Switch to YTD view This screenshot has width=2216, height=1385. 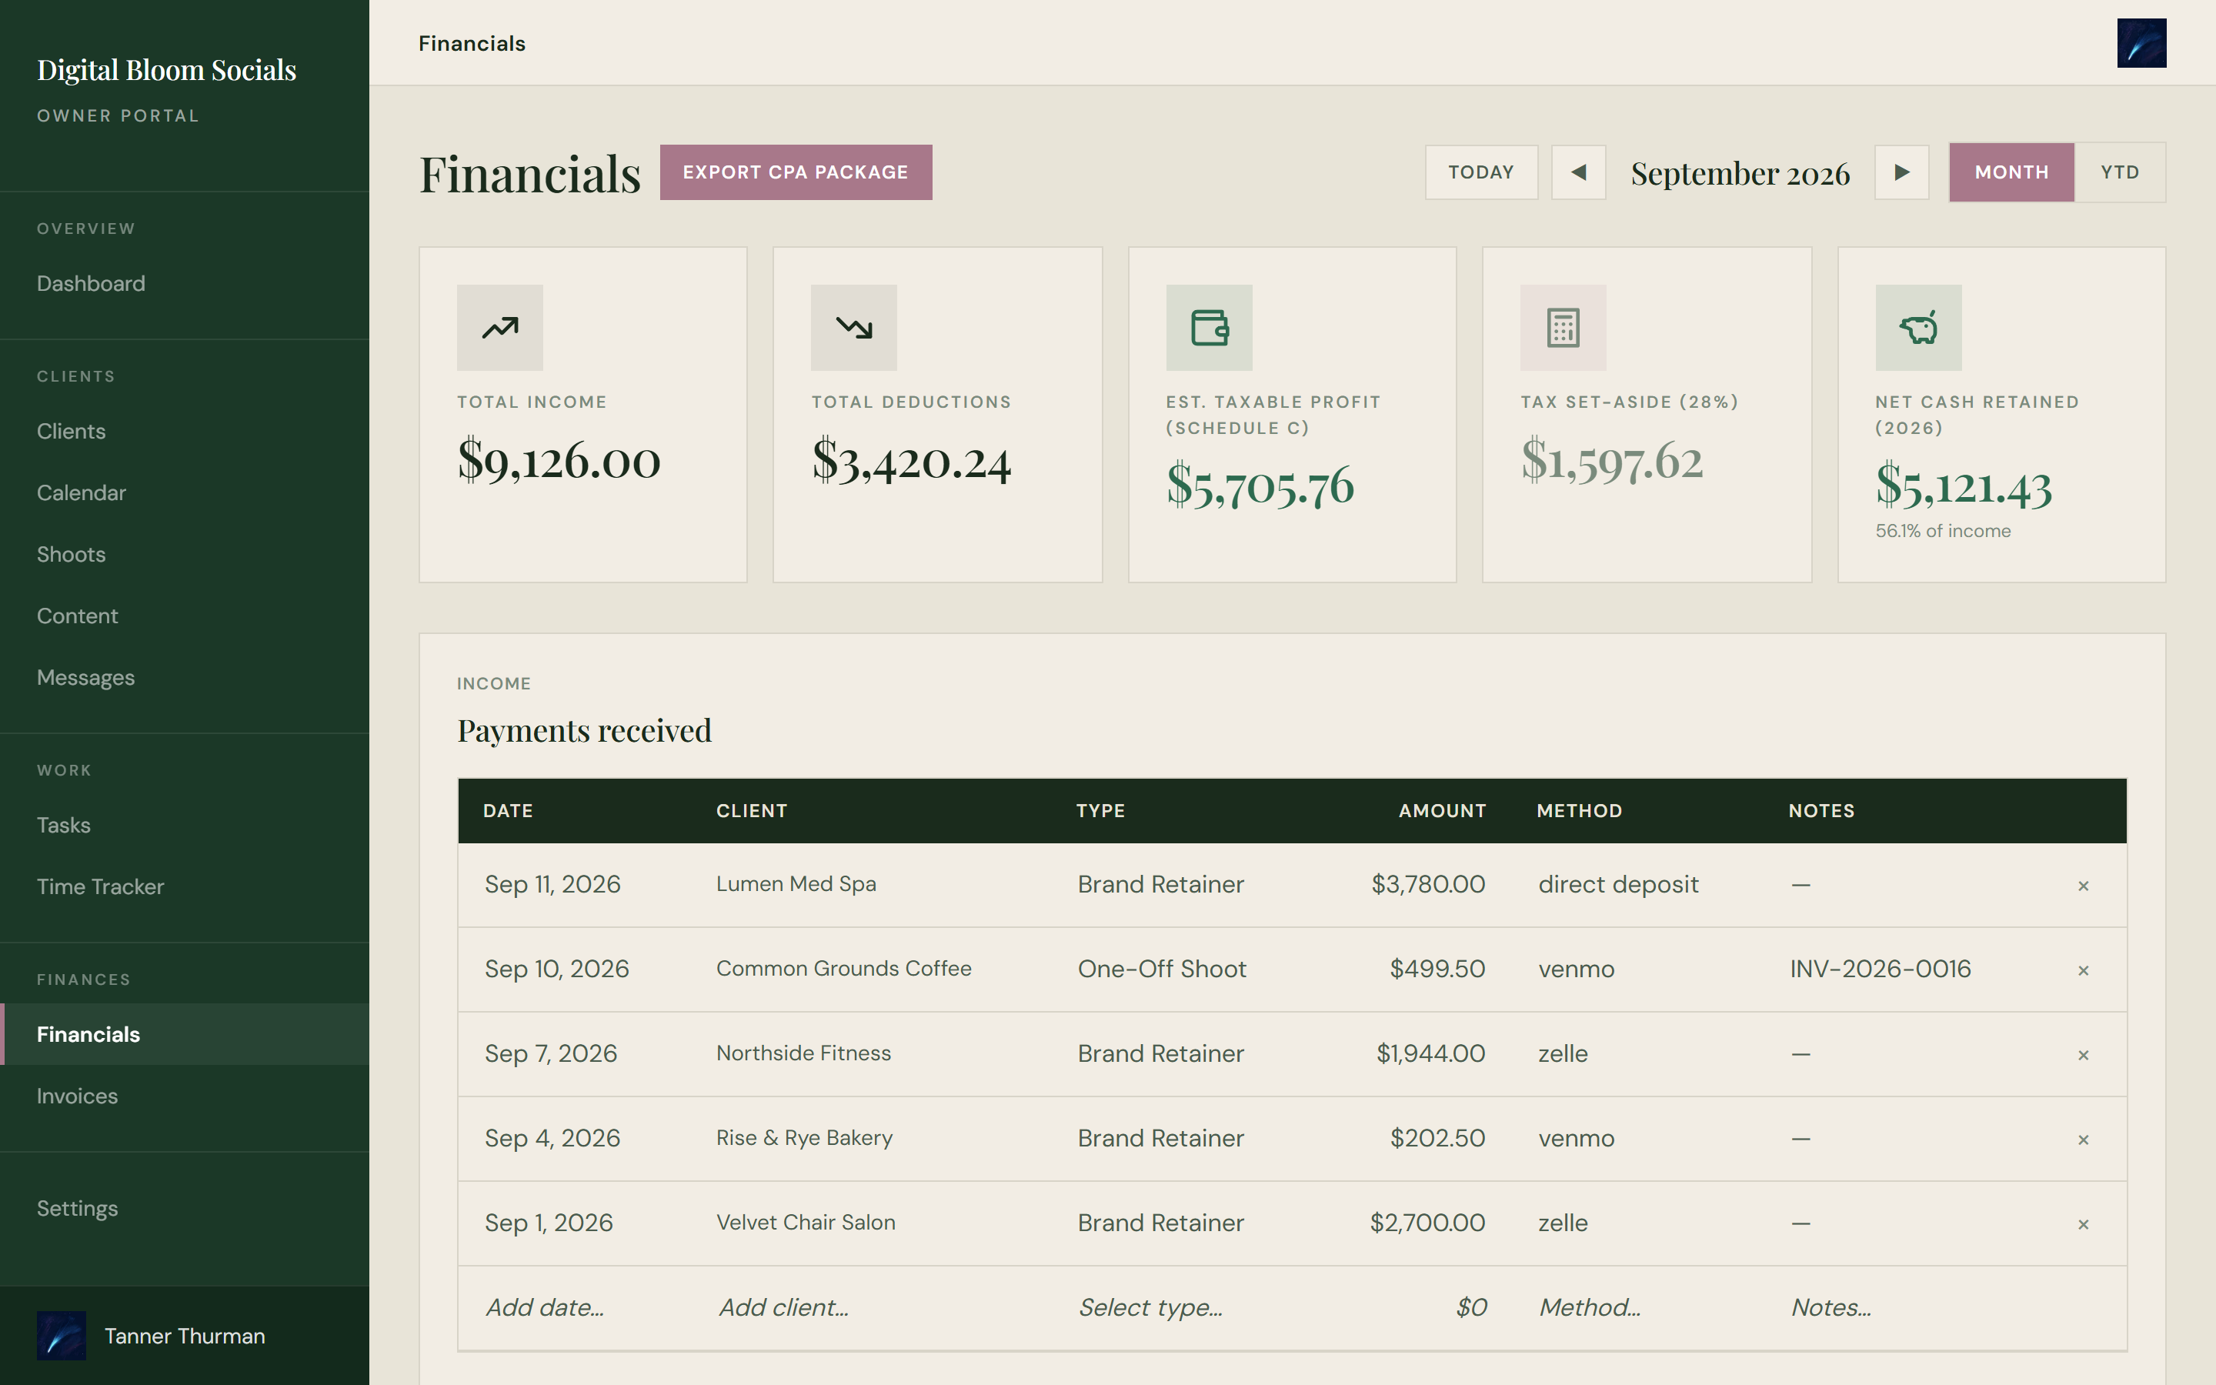pyautogui.click(x=2120, y=172)
